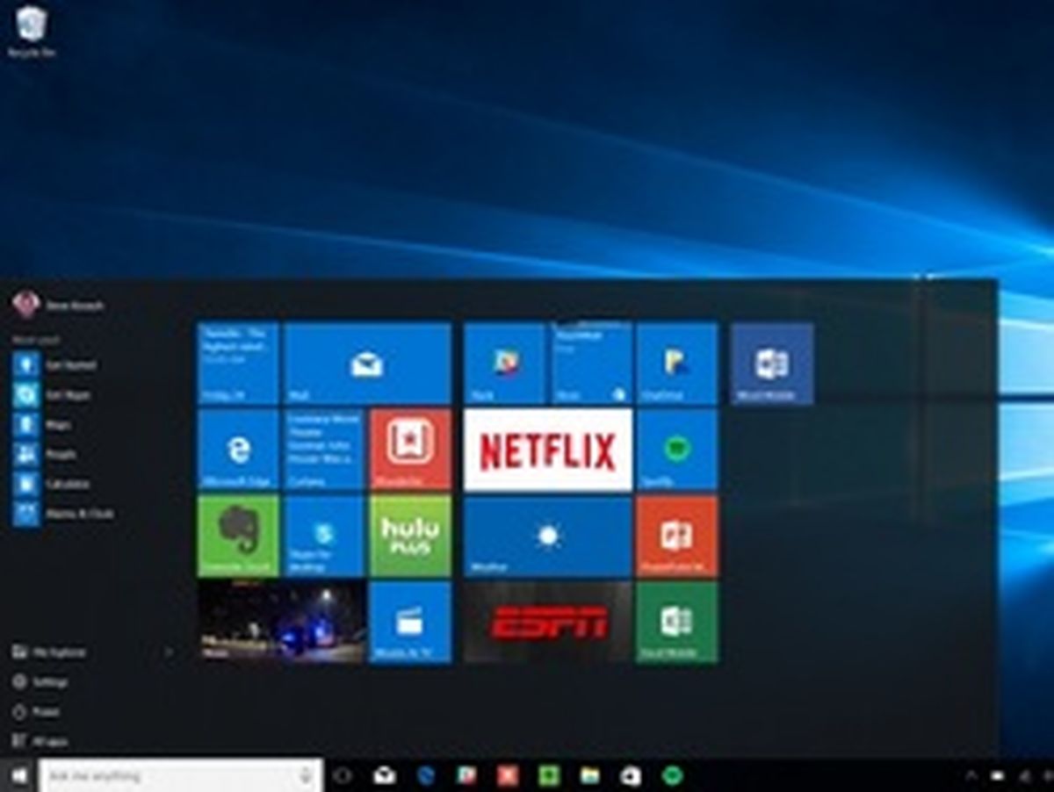Focus the Ask me anything search box
This screenshot has width=1054, height=792.
[181, 775]
